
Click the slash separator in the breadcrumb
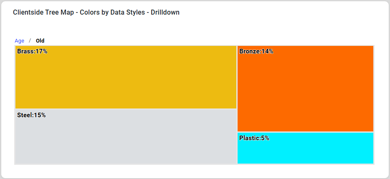point(30,41)
